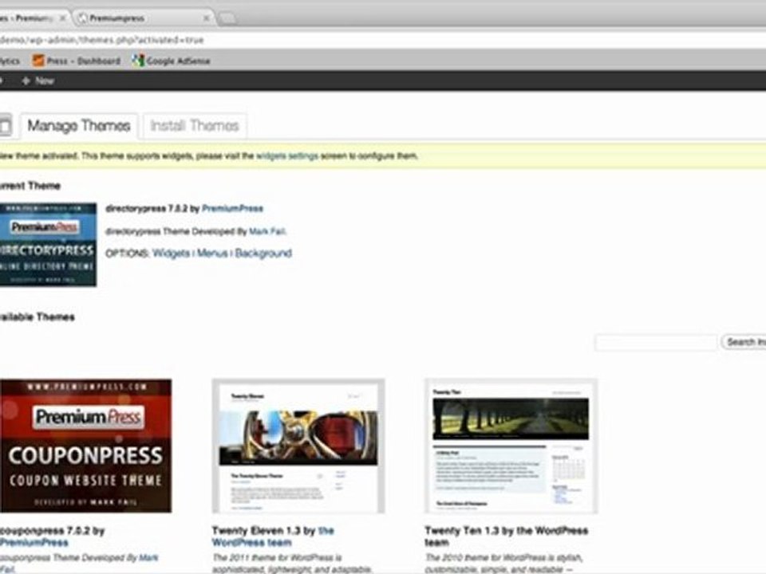This screenshot has width=766, height=574.
Task: Click the browser address bar URL
Action: [x=101, y=40]
